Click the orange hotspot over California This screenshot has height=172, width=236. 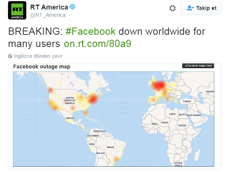53,105
